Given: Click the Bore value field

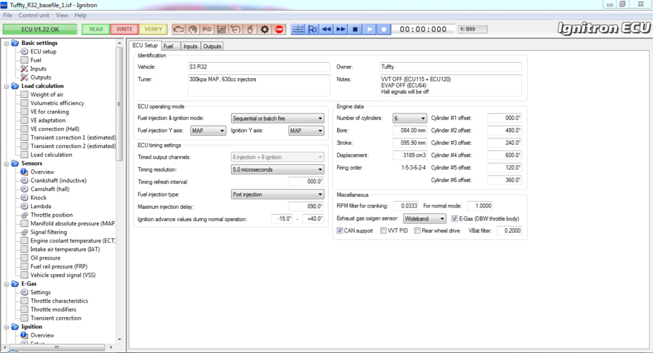Looking at the screenshot, I should point(410,130).
